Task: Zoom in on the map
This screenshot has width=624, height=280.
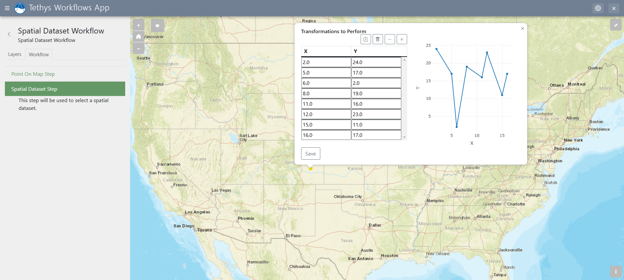Action: [139, 25]
